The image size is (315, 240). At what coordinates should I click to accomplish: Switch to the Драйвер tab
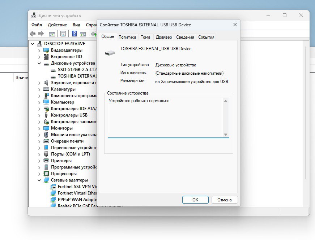(x=164, y=37)
